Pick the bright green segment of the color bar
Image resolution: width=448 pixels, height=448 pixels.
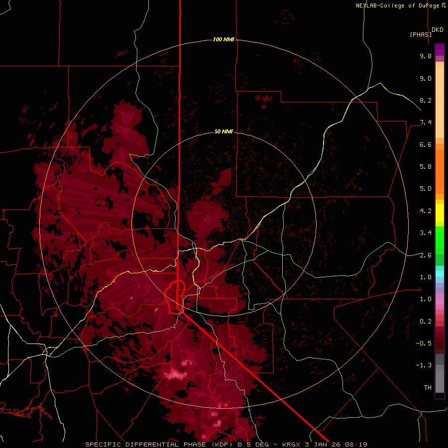(440, 240)
